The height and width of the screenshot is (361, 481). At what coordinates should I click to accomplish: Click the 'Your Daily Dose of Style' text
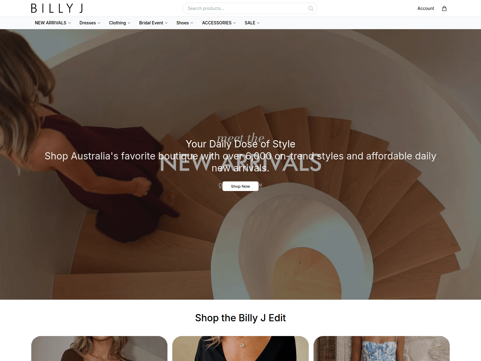pos(240,144)
